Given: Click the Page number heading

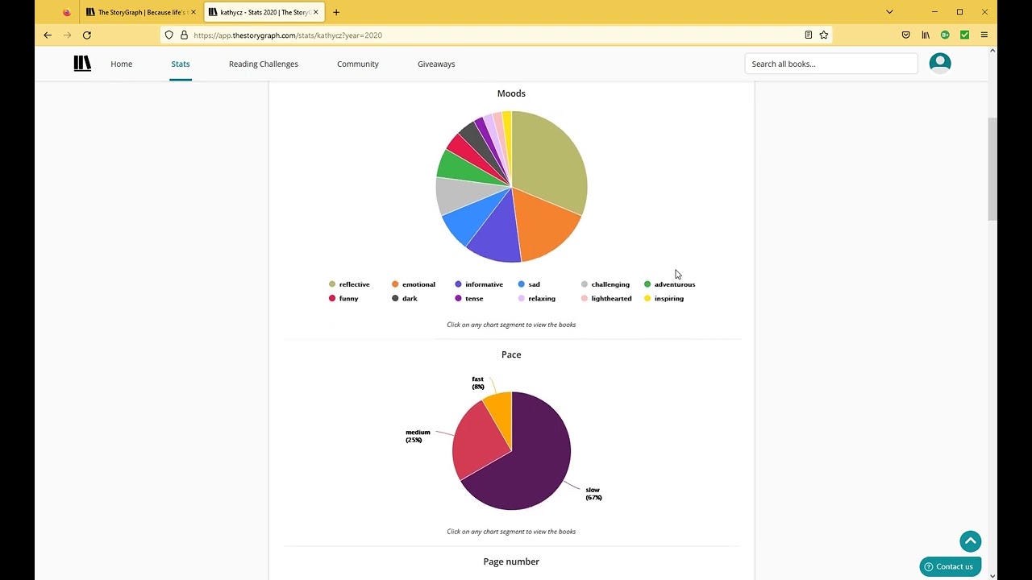Looking at the screenshot, I should tap(511, 561).
